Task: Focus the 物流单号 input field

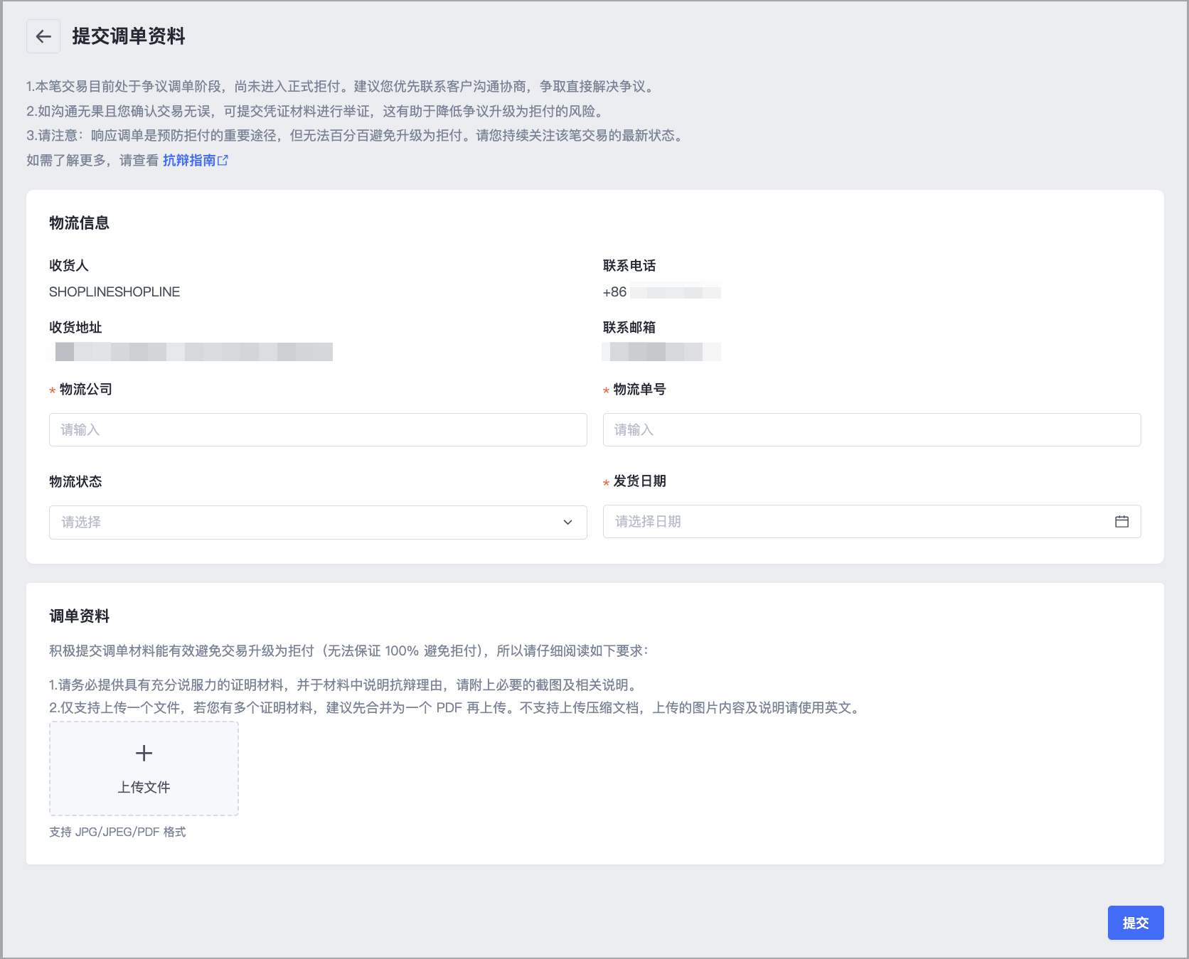Action: pos(872,429)
